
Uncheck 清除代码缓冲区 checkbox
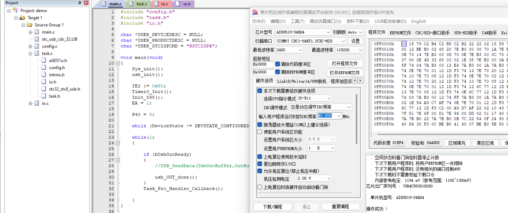[x=278, y=64]
